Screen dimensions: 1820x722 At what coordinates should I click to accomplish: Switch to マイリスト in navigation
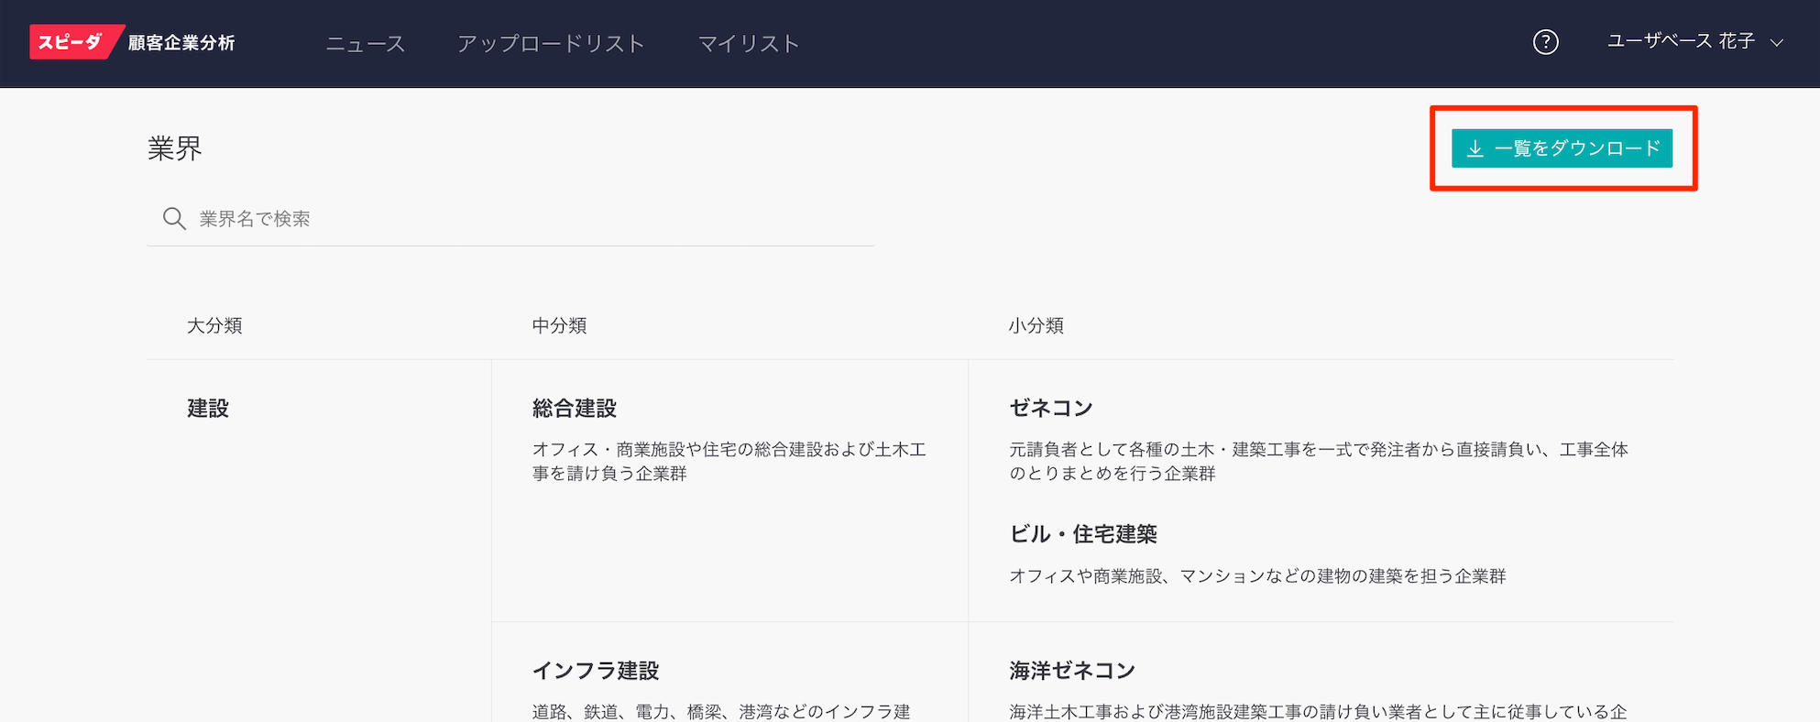[x=749, y=43]
